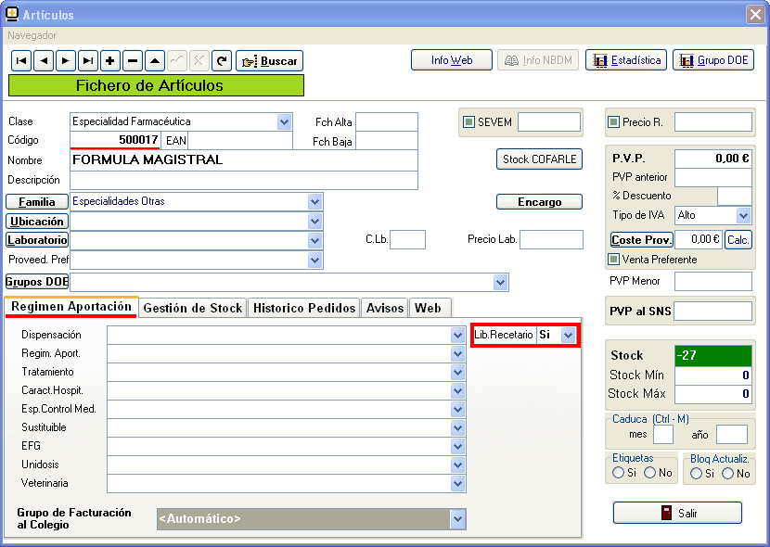The height and width of the screenshot is (547, 770).
Task: Open the Clase dropdown
Action: point(284,121)
